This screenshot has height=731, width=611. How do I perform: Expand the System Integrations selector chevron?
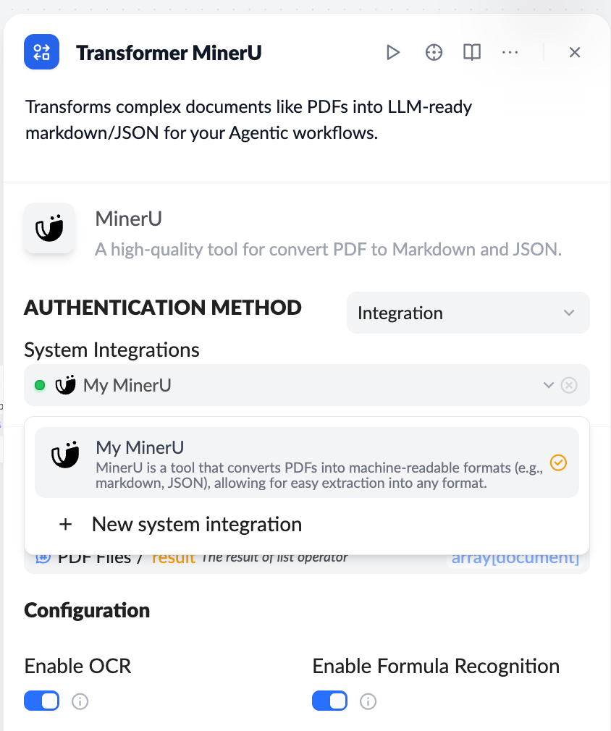click(x=548, y=385)
